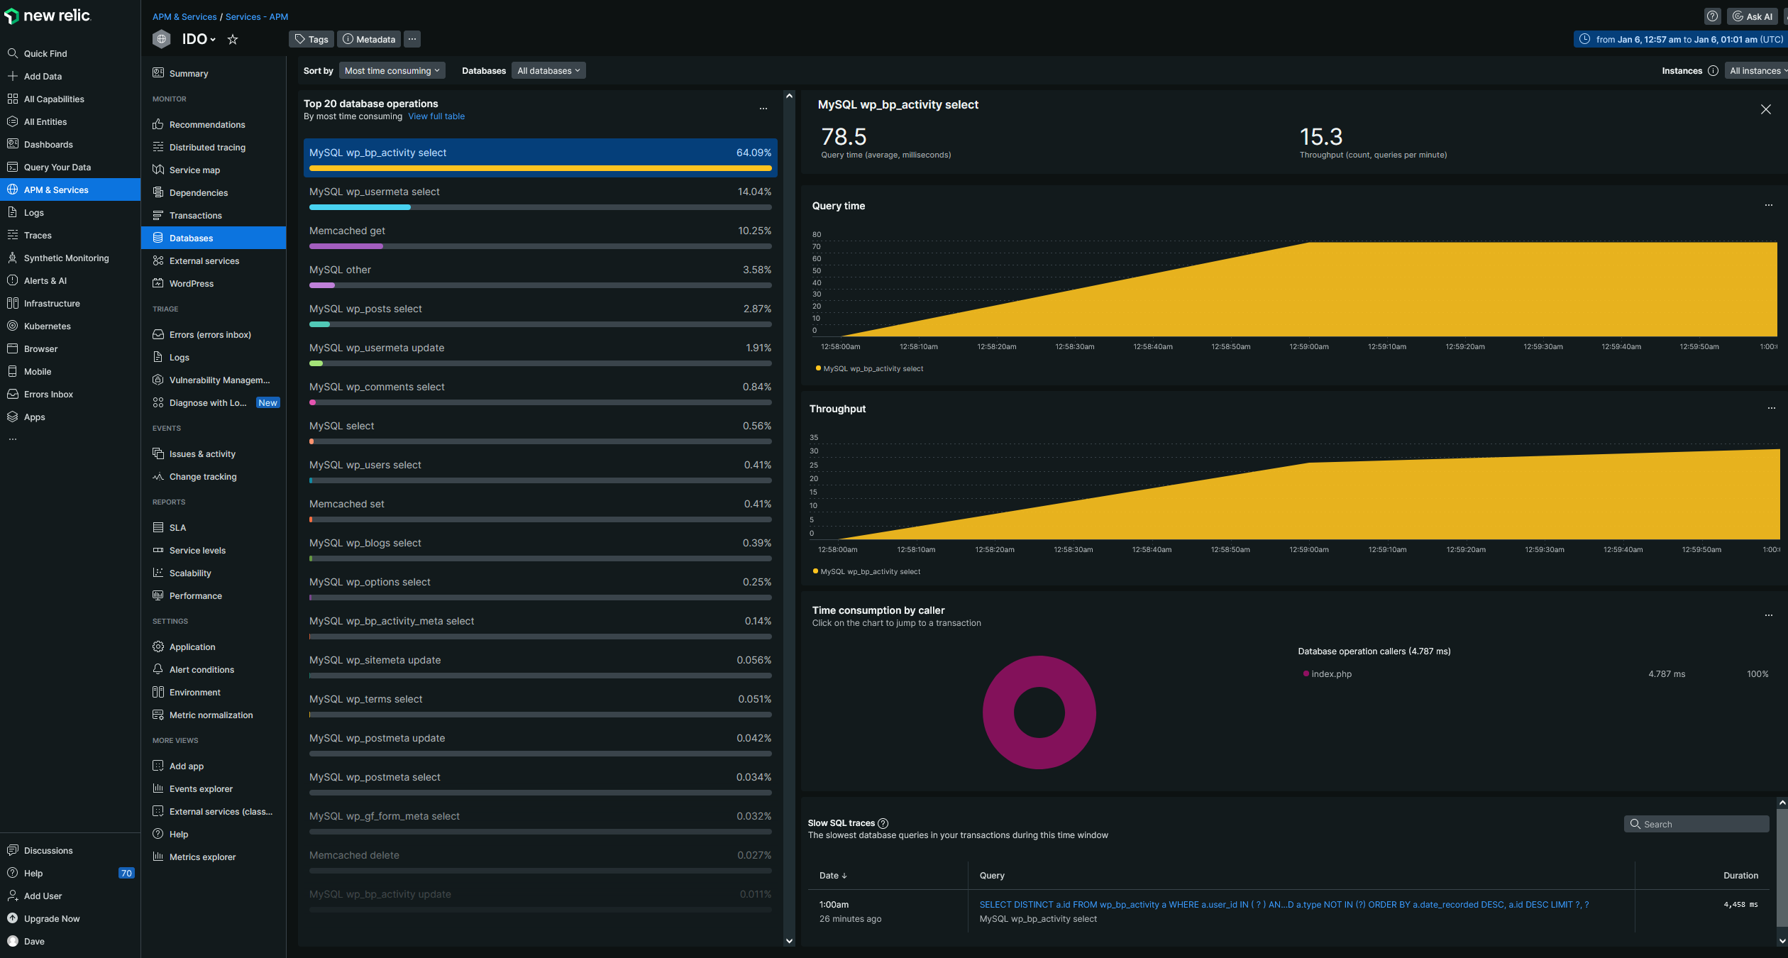Click Upgrade Now in sidebar
Screen dimensions: 1788x958
tap(70, 918)
